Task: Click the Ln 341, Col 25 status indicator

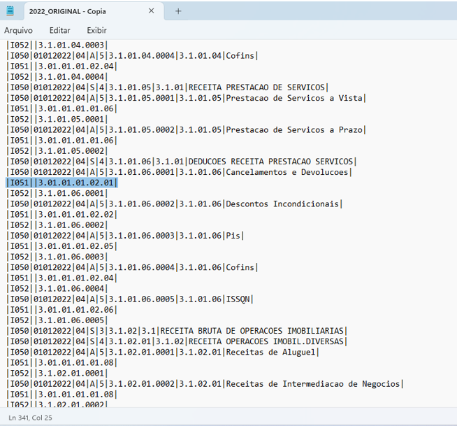Action: point(30,418)
